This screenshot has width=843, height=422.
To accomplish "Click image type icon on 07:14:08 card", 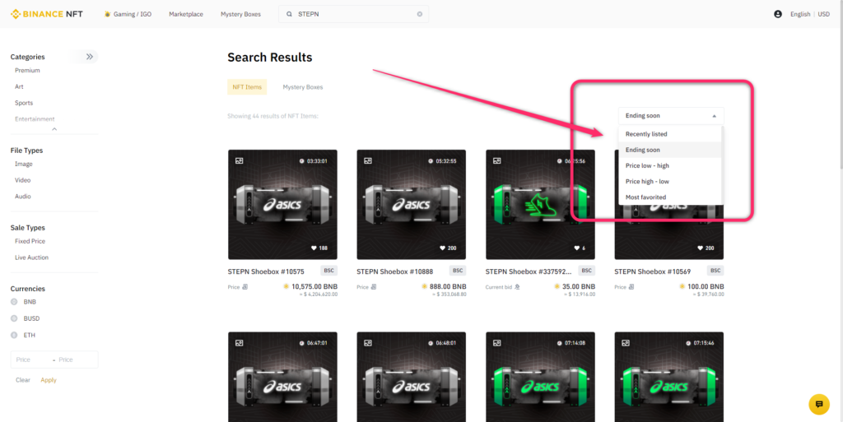I will tap(496, 342).
